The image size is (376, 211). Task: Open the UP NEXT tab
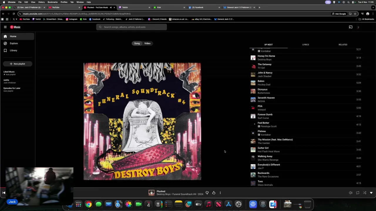click(268, 45)
